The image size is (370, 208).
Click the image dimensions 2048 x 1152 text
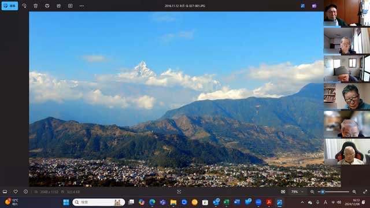point(49,192)
